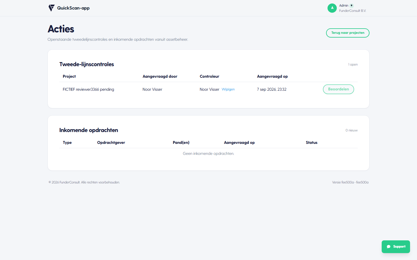Viewport: 417px width, 260px height.
Task: Click the Project column header
Action: [x=69, y=77]
